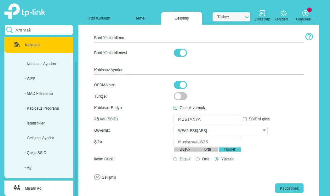Click the Yüksek password strength segment

(x=230, y=149)
